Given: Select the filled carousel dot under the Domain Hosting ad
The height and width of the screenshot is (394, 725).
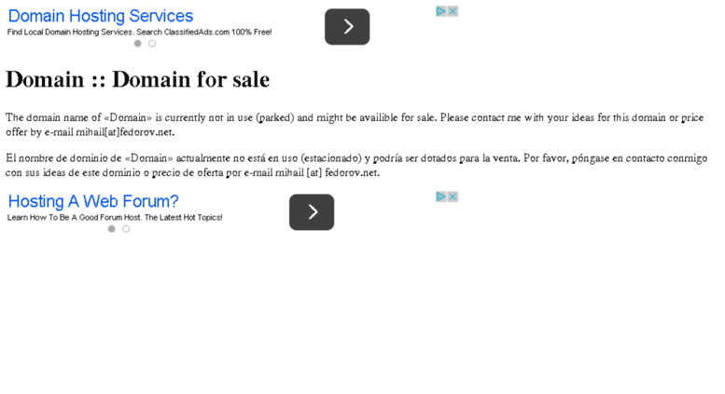Looking at the screenshot, I should tap(138, 44).
